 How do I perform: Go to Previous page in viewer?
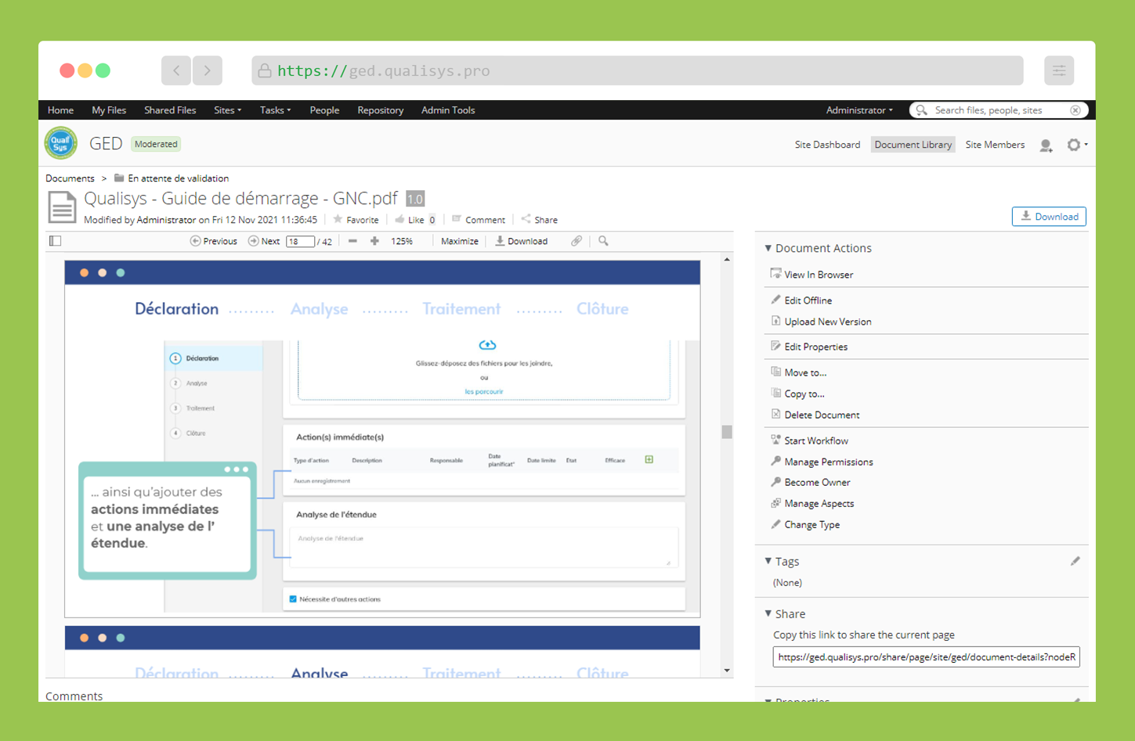point(213,241)
